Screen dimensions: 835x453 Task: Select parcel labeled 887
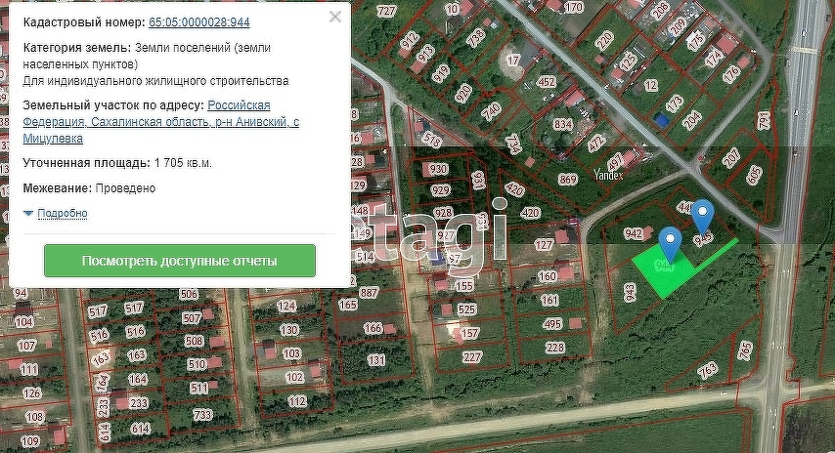(369, 293)
